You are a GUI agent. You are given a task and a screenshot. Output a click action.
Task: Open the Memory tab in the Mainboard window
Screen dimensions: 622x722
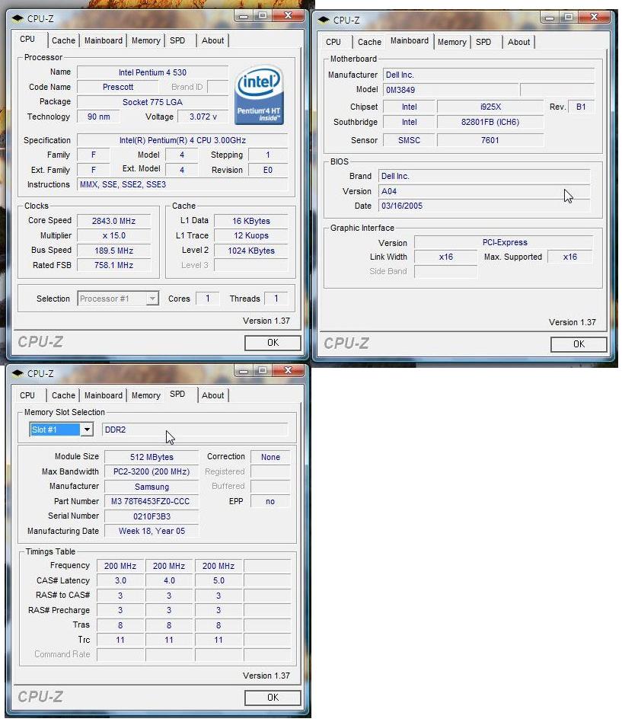[x=451, y=42]
